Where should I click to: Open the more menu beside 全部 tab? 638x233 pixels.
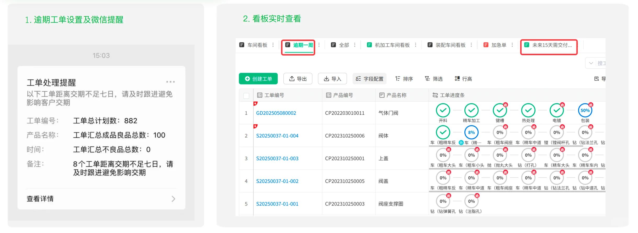click(x=355, y=45)
